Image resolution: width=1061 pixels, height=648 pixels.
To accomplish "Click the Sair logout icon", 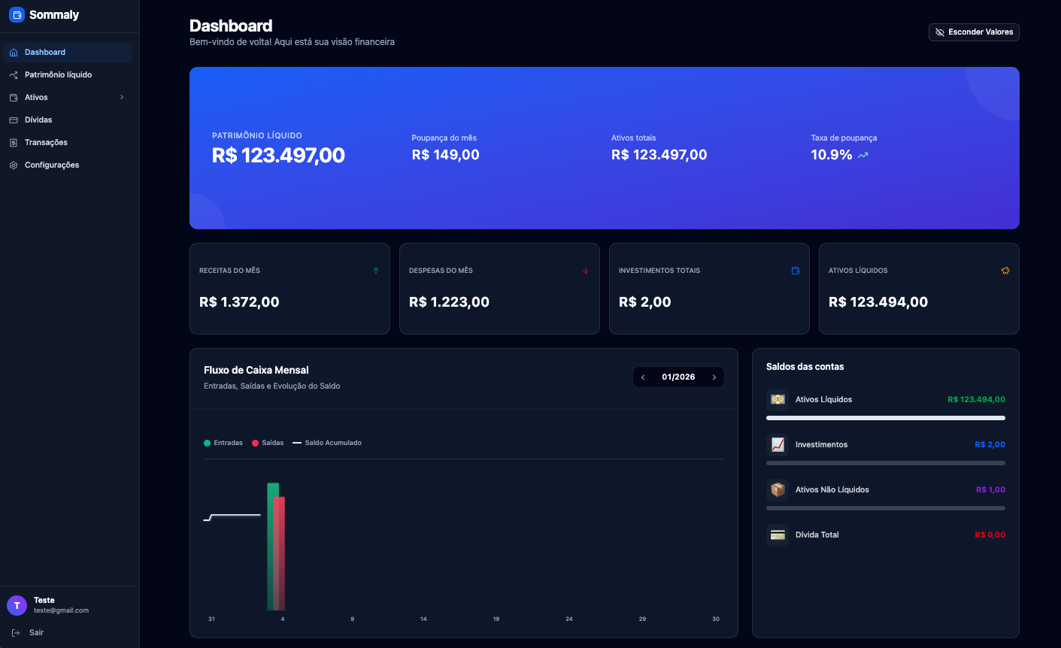I will [16, 632].
